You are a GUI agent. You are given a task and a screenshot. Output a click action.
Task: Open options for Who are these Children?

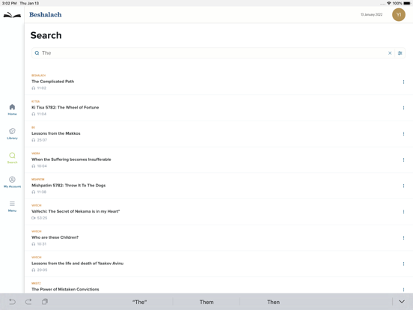click(403, 238)
